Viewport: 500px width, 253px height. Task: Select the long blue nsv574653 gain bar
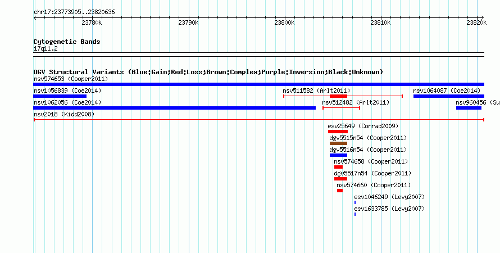[258, 84]
